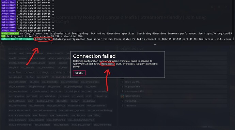Click the question mark icon beside Yaswanth
This screenshot has width=235, height=130.
click(x=122, y=105)
